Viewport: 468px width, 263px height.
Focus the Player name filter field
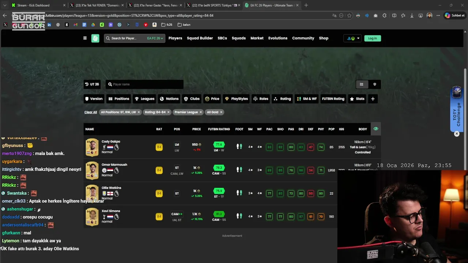click(x=144, y=84)
